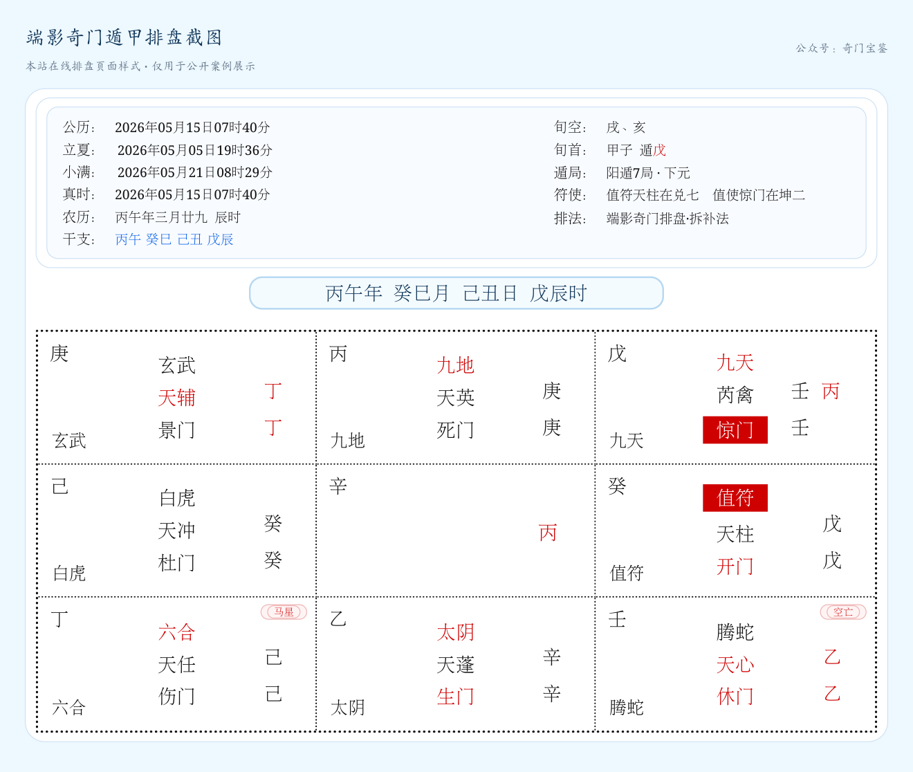The image size is (913, 772).
Task: Click the title 端影奇门遁甲排盘截图
Action: [124, 37]
